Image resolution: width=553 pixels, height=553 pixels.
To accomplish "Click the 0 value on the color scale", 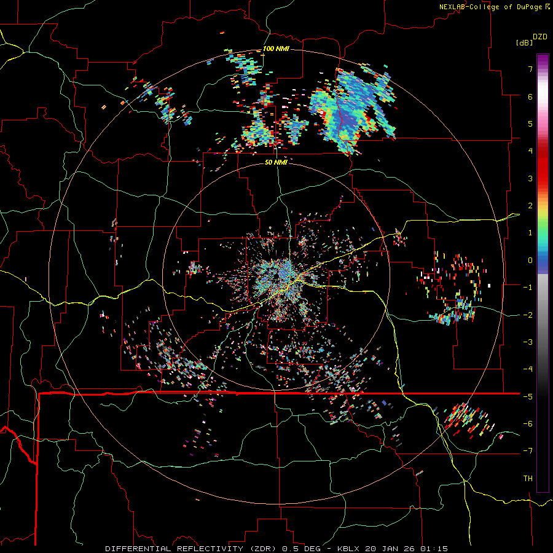I will tap(530, 261).
